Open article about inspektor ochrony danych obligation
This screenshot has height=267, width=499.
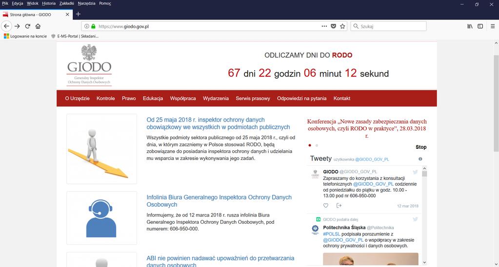[x=219, y=123]
